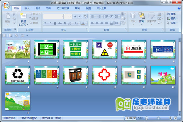Screen dimensions: 183x122
Task: Click the zoom out minus button
Action: [146, 118]
